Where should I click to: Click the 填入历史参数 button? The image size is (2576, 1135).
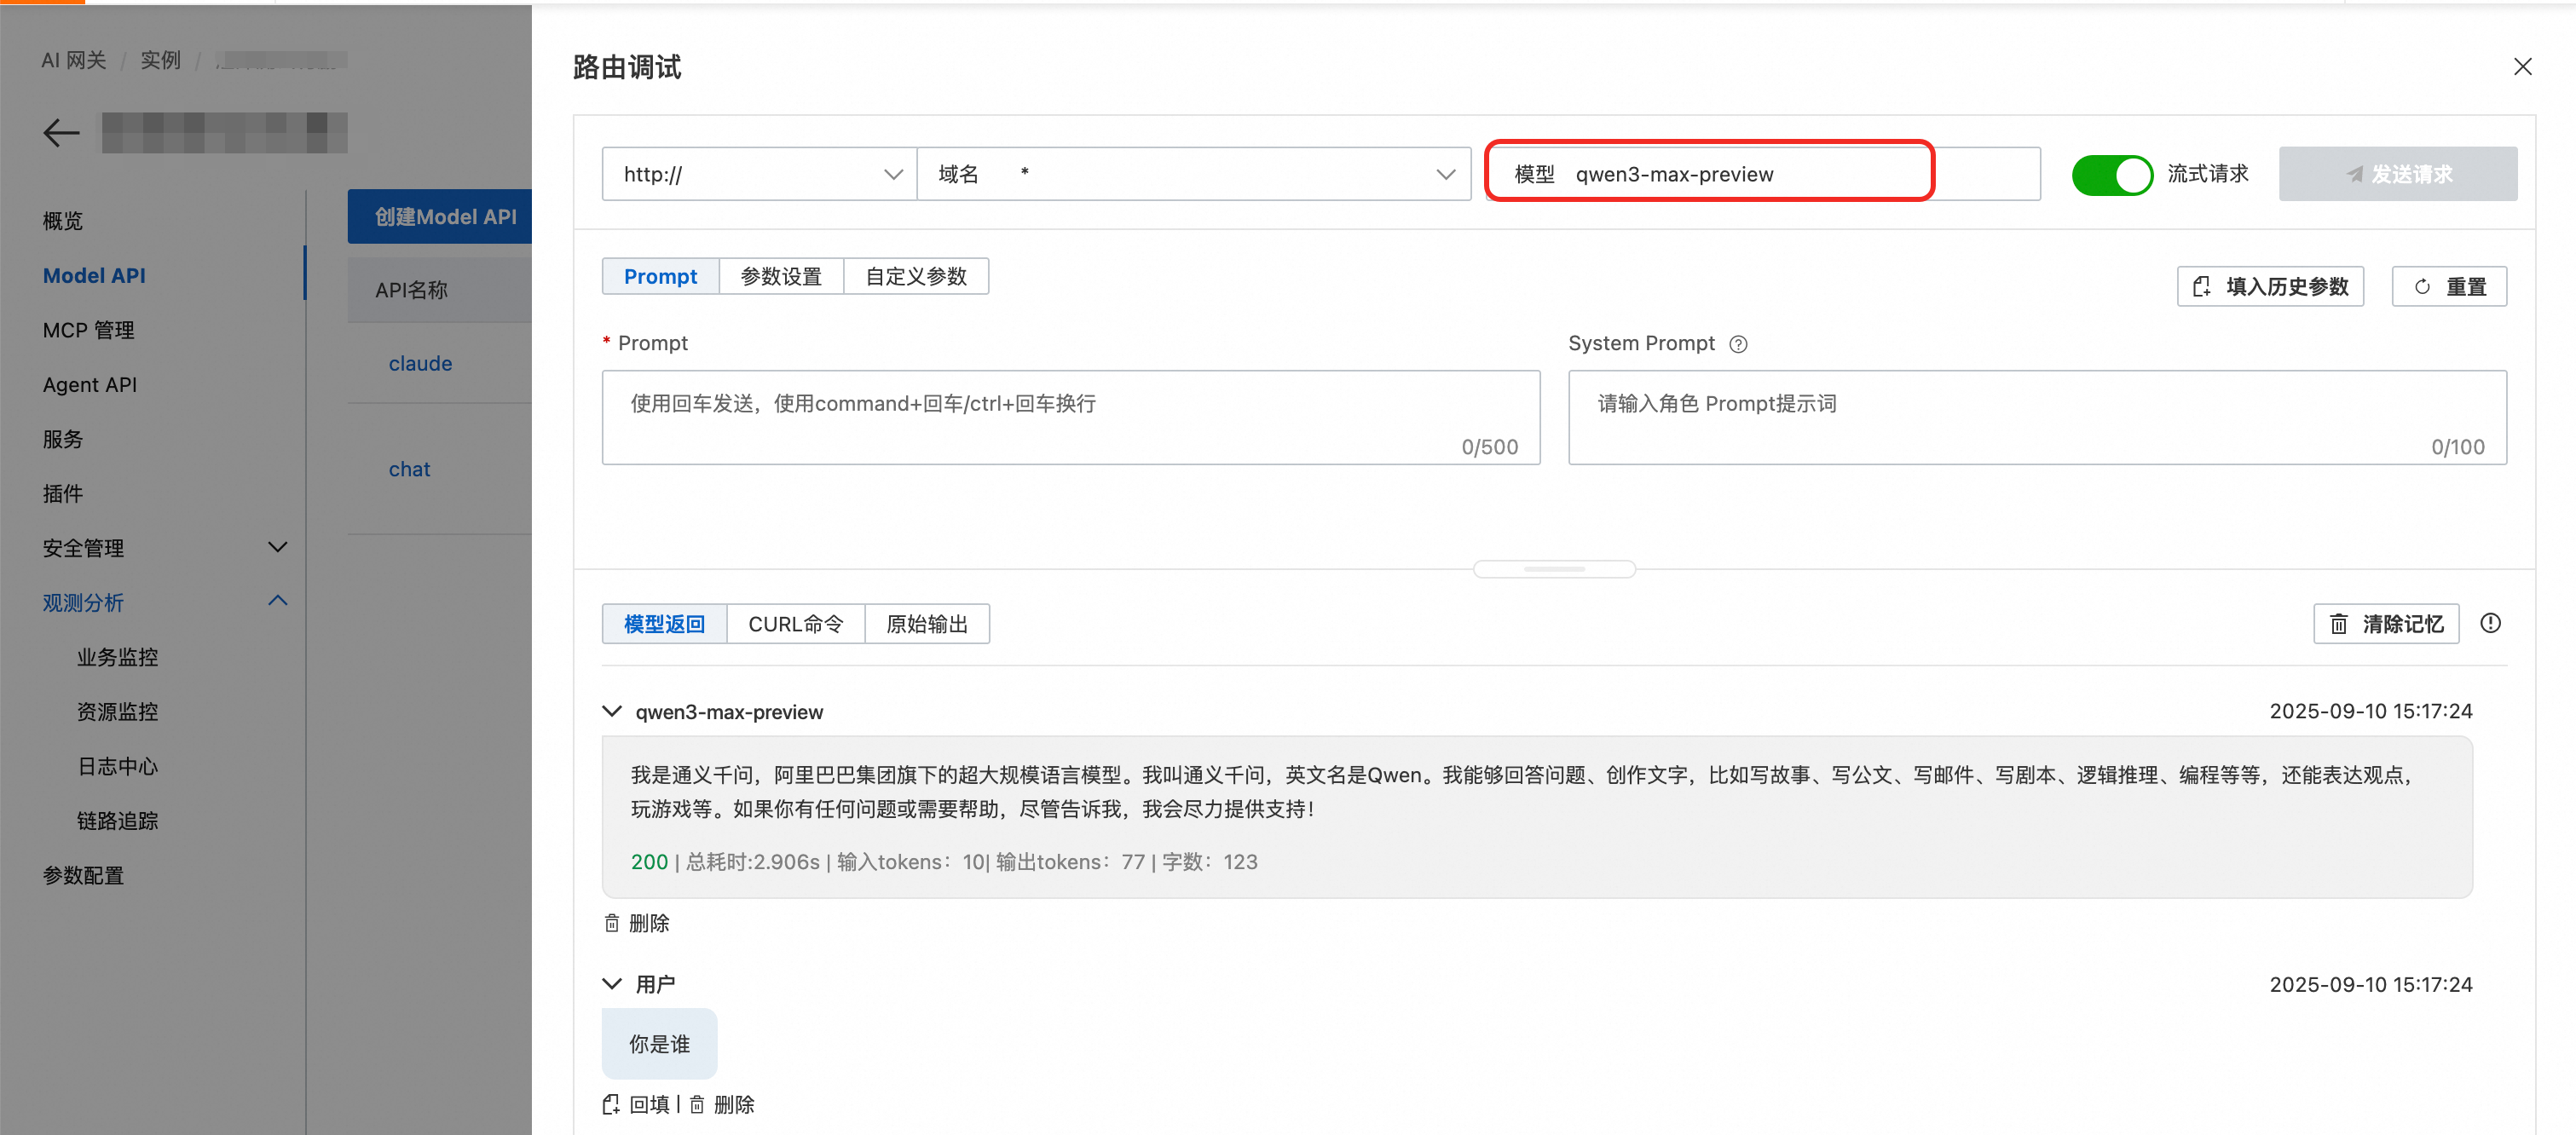click(x=2270, y=287)
